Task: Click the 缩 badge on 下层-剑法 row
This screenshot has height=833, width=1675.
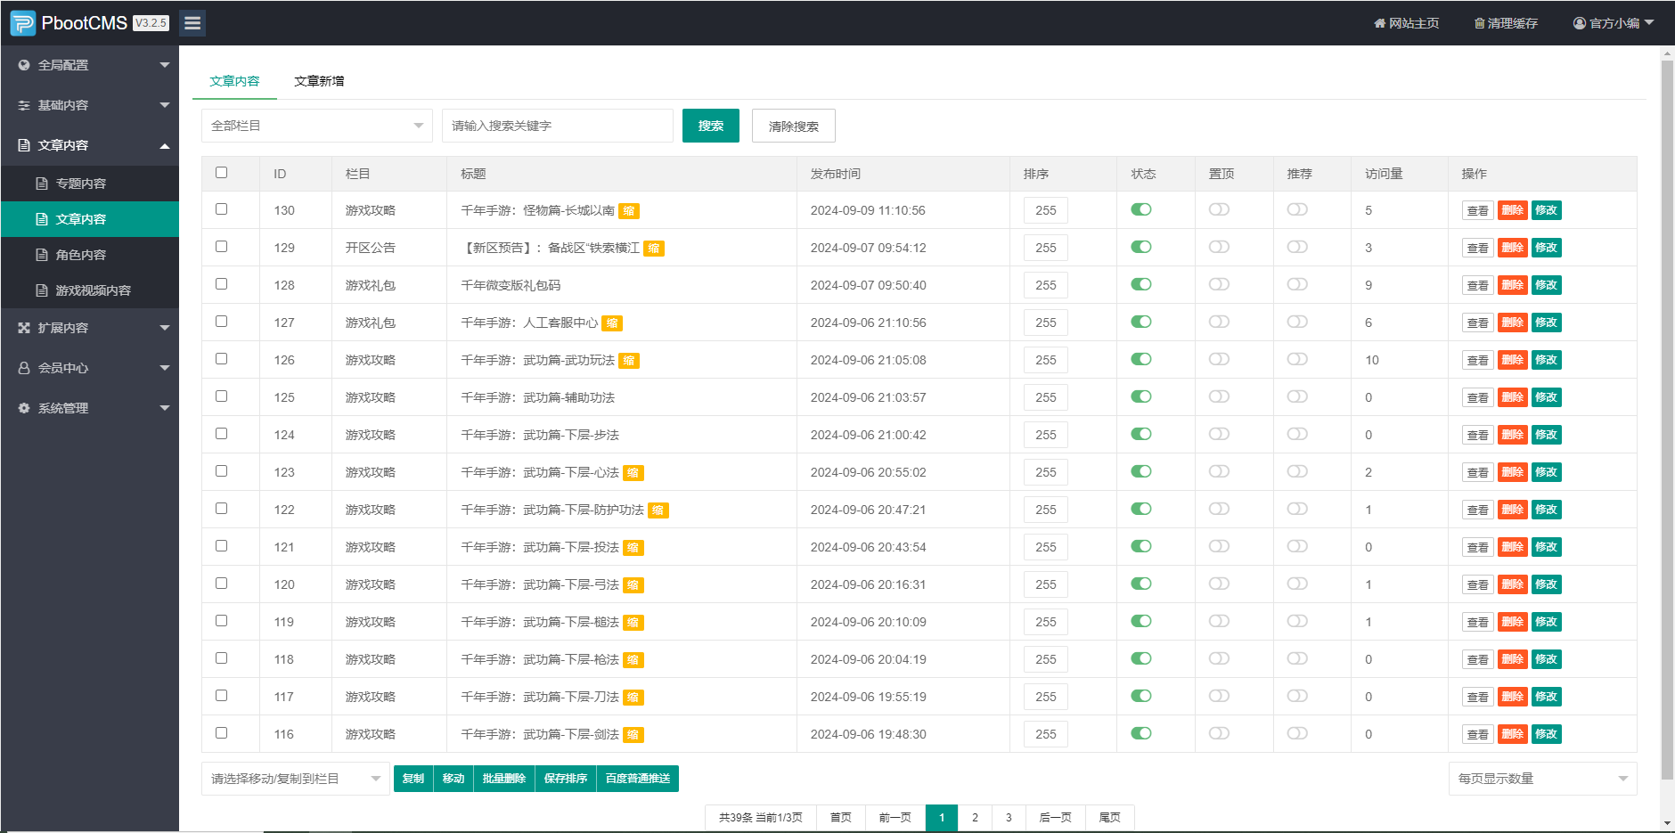Action: pyautogui.click(x=633, y=735)
